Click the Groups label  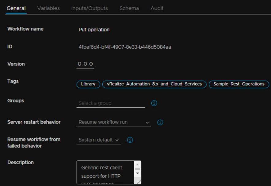coord(16,101)
